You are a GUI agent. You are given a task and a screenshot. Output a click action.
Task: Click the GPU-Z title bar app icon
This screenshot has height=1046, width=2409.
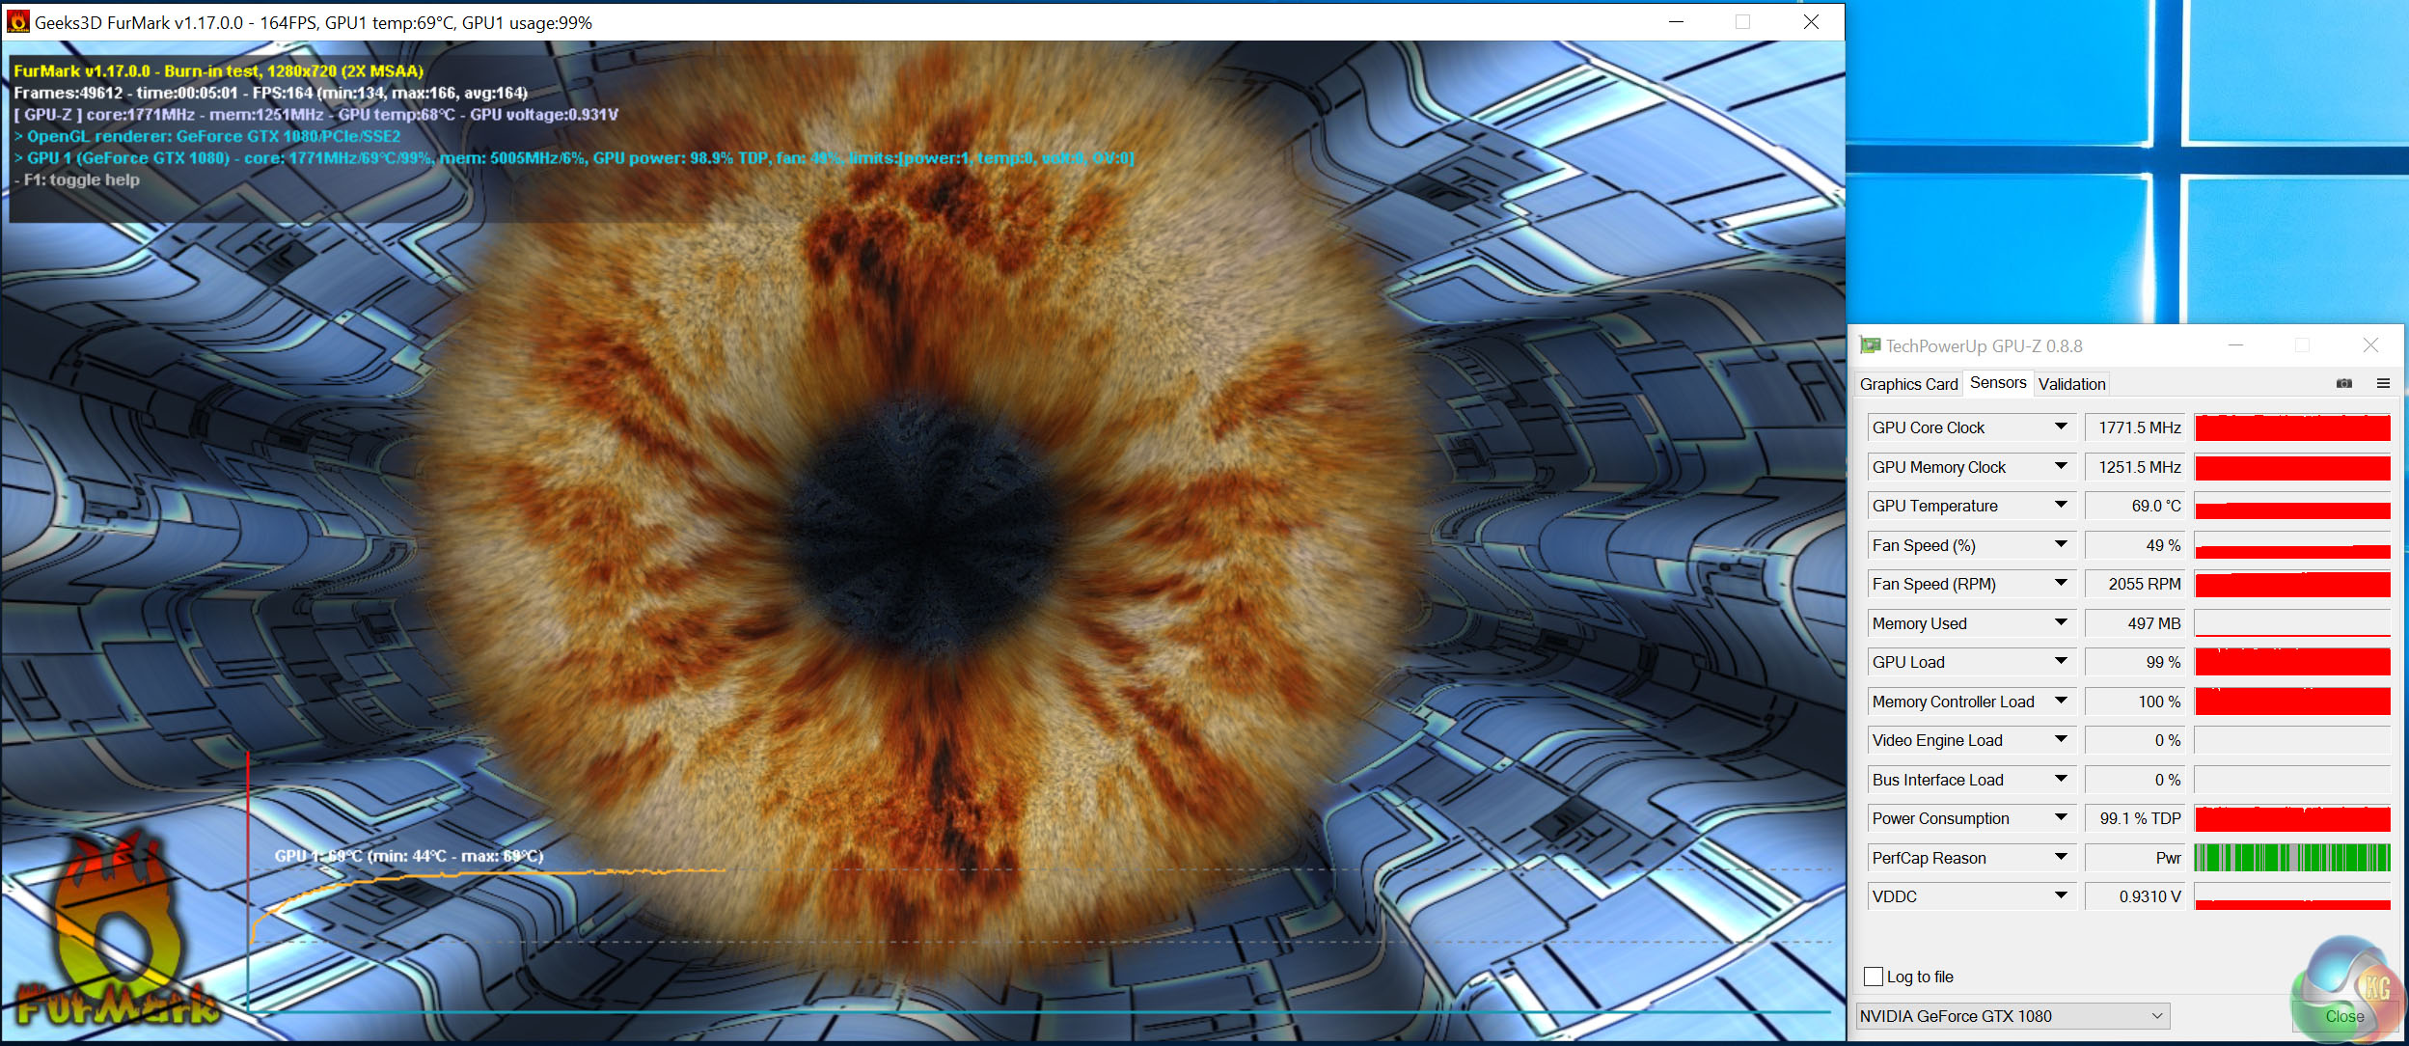click(x=1870, y=345)
